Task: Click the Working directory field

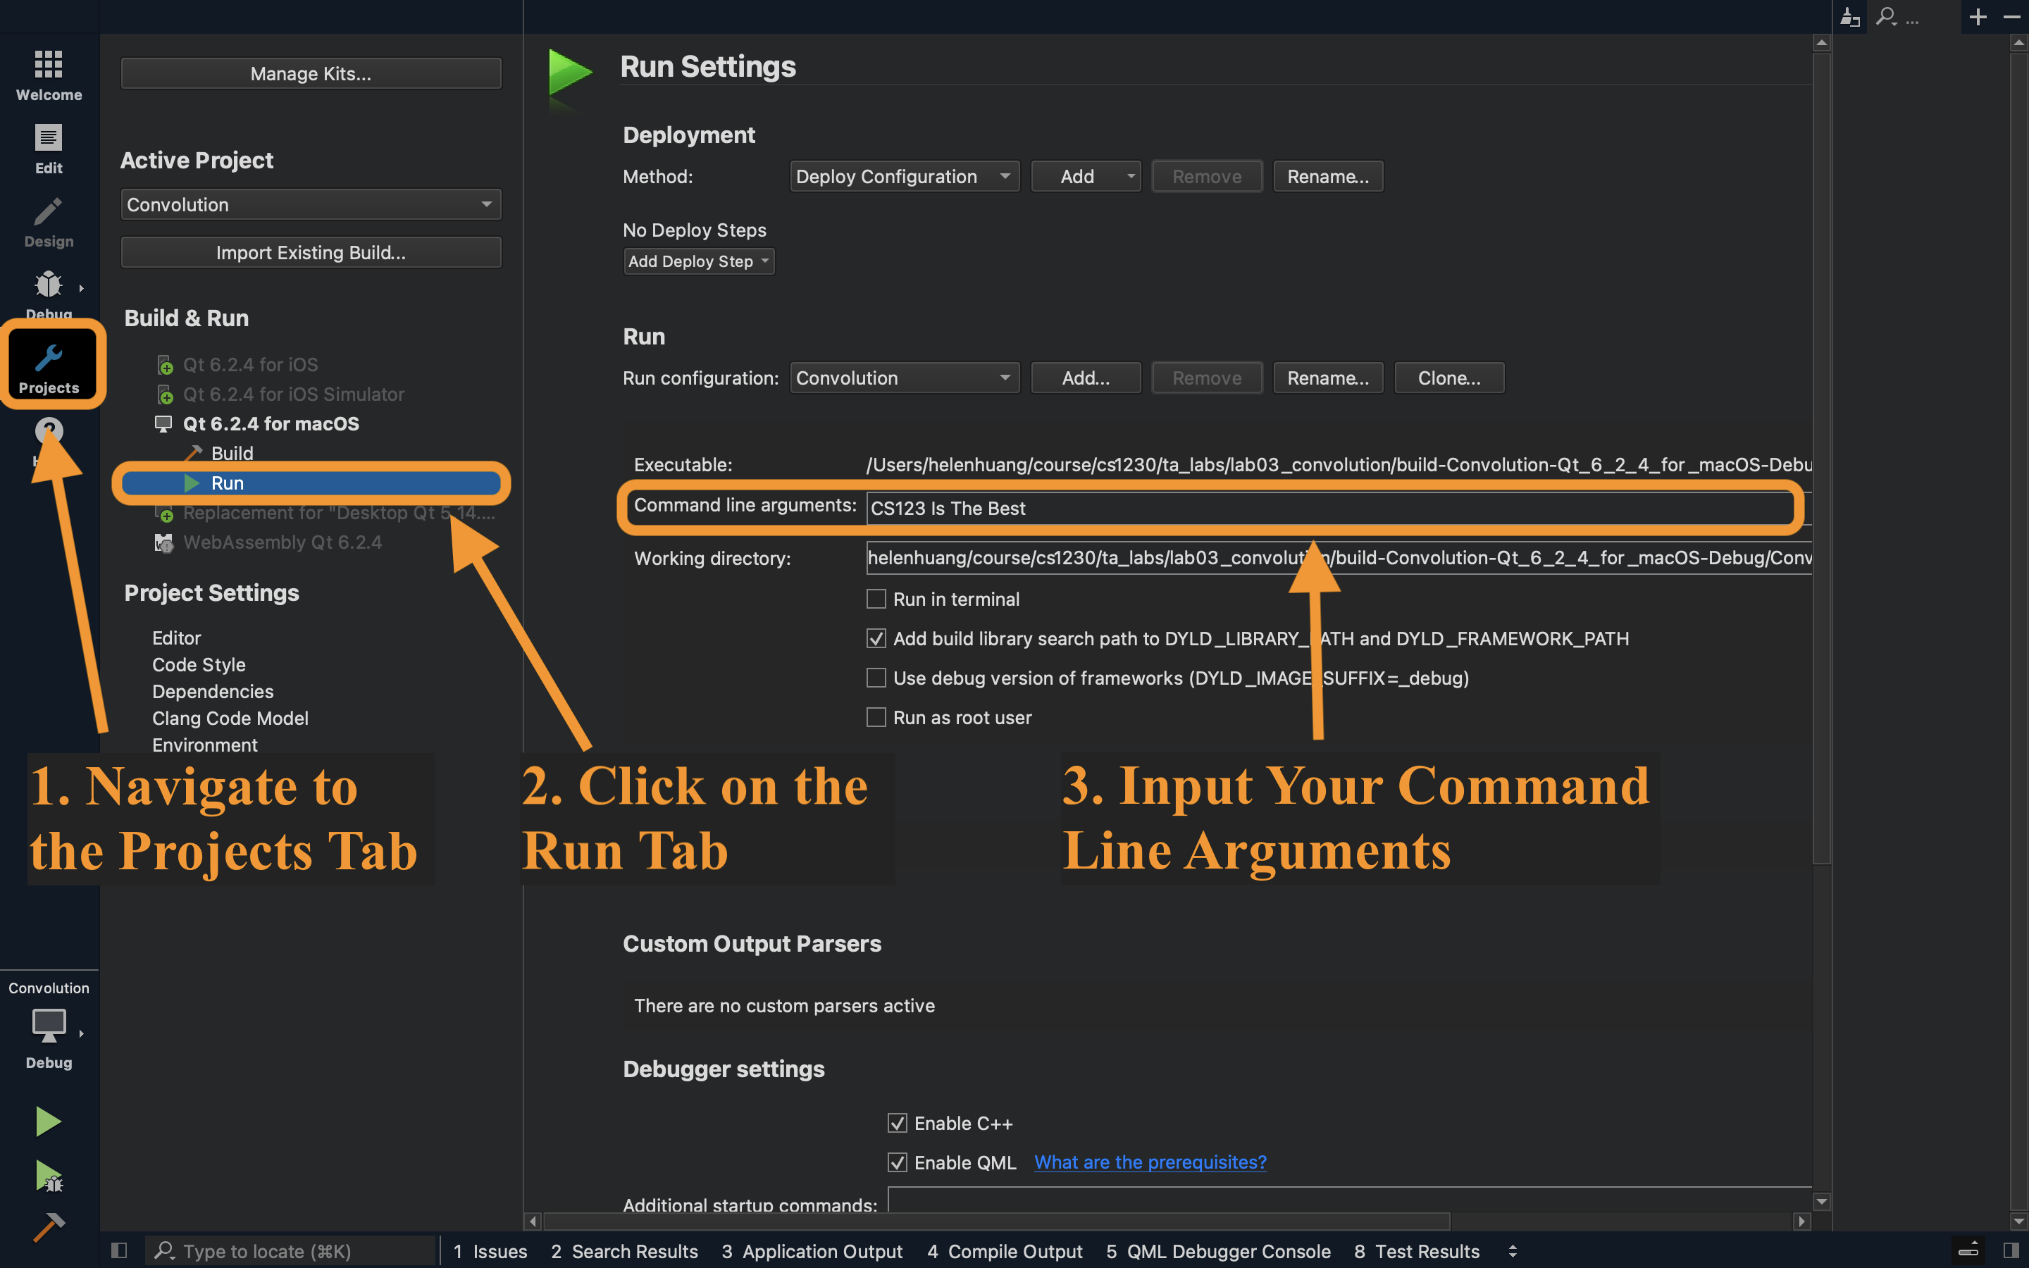Action: coord(1338,558)
